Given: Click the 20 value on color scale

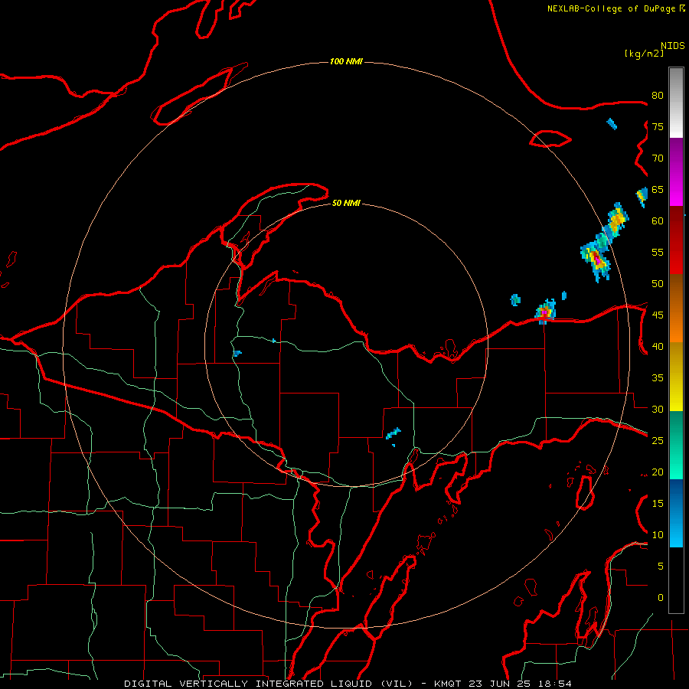Looking at the screenshot, I should click(x=658, y=472).
